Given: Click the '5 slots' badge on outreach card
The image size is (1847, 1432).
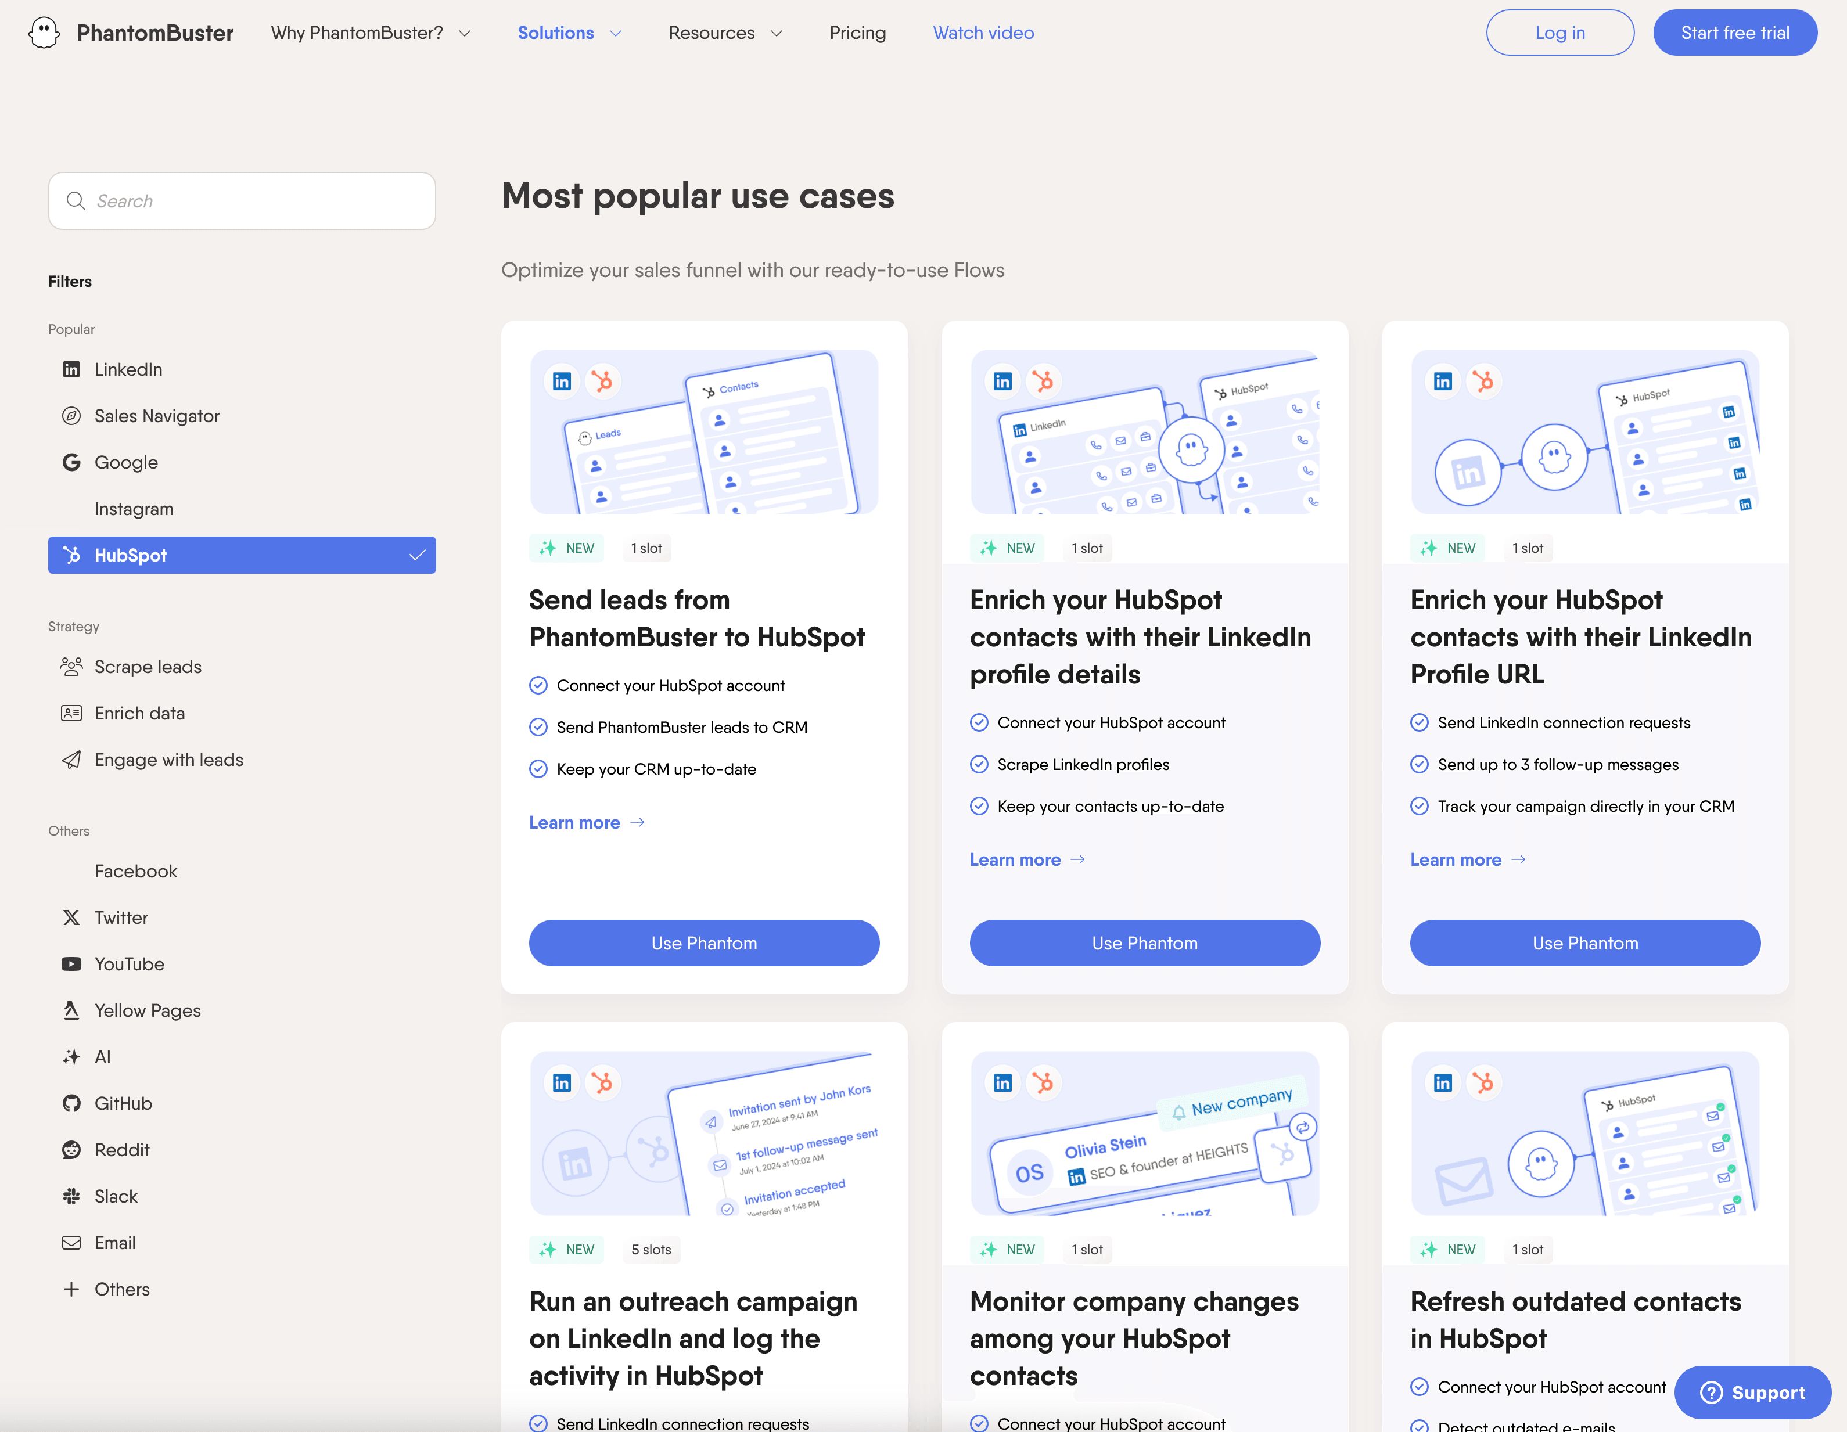Looking at the screenshot, I should click(x=651, y=1250).
